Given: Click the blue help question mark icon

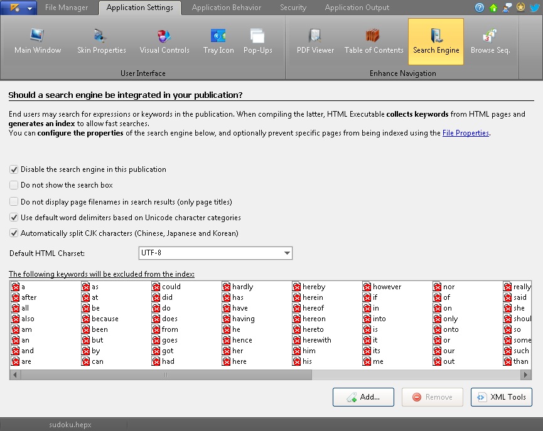Looking at the screenshot, I should [x=479, y=8].
